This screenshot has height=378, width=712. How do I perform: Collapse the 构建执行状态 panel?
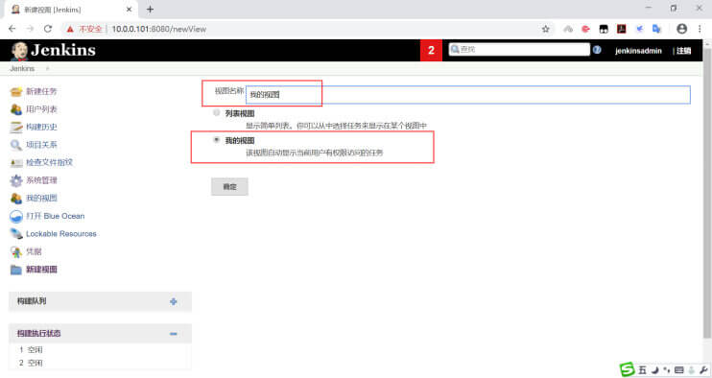[x=173, y=334]
